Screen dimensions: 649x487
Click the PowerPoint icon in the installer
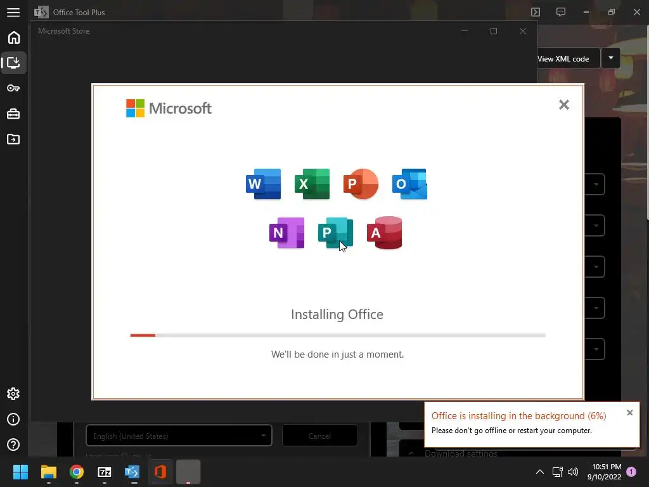(x=361, y=184)
